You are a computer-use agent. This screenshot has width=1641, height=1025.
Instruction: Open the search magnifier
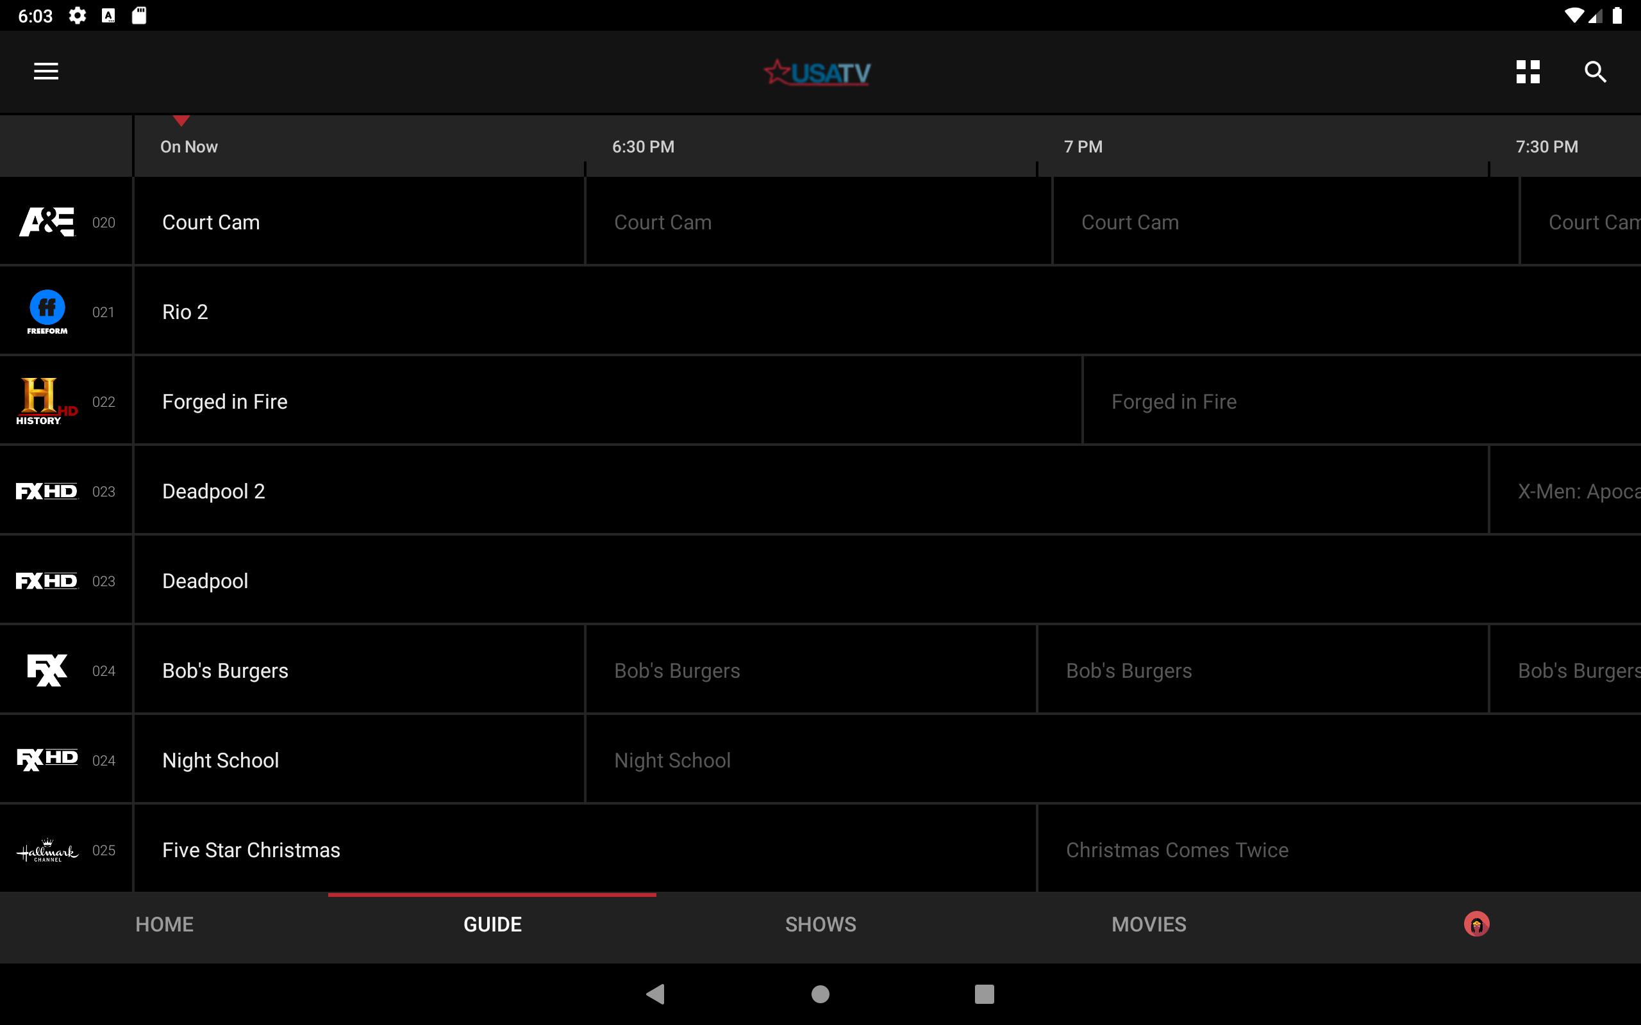coord(1595,71)
